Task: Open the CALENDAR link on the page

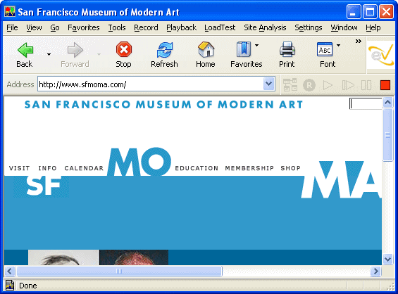Action: (x=84, y=168)
